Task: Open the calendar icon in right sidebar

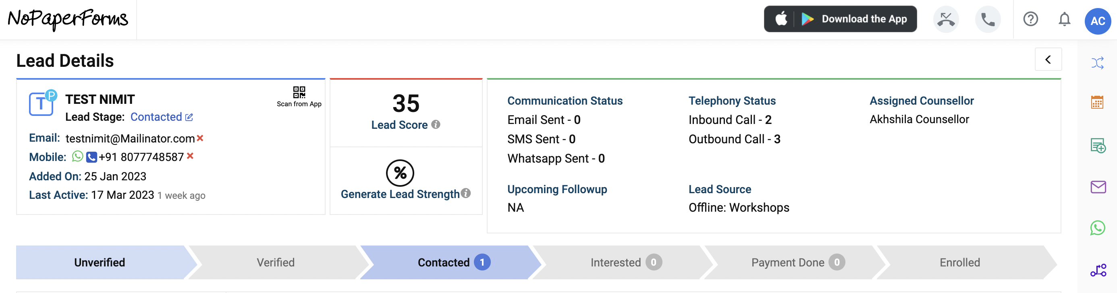Action: click(1097, 103)
